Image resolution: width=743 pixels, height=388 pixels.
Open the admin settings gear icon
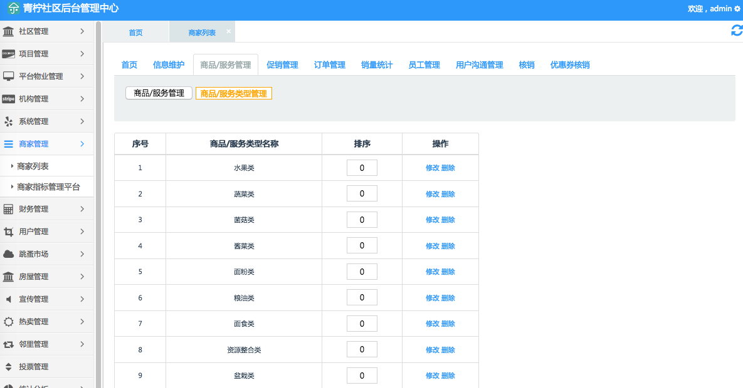pos(737,9)
